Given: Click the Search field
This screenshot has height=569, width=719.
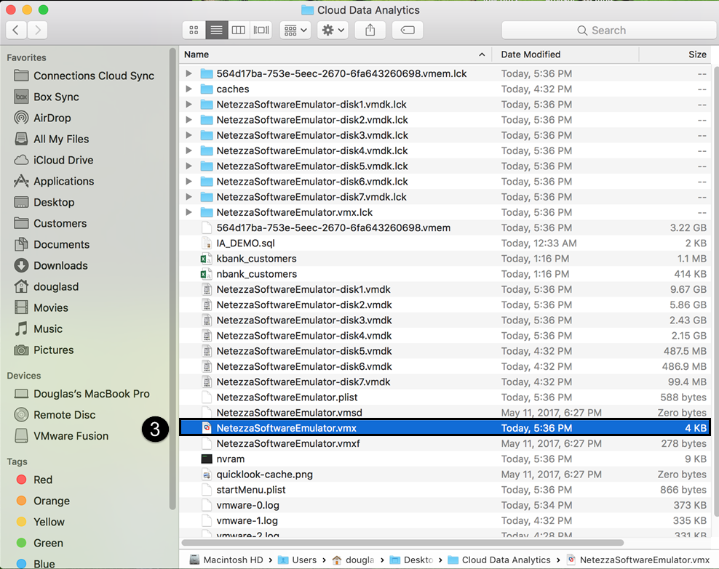Looking at the screenshot, I should tap(608, 31).
